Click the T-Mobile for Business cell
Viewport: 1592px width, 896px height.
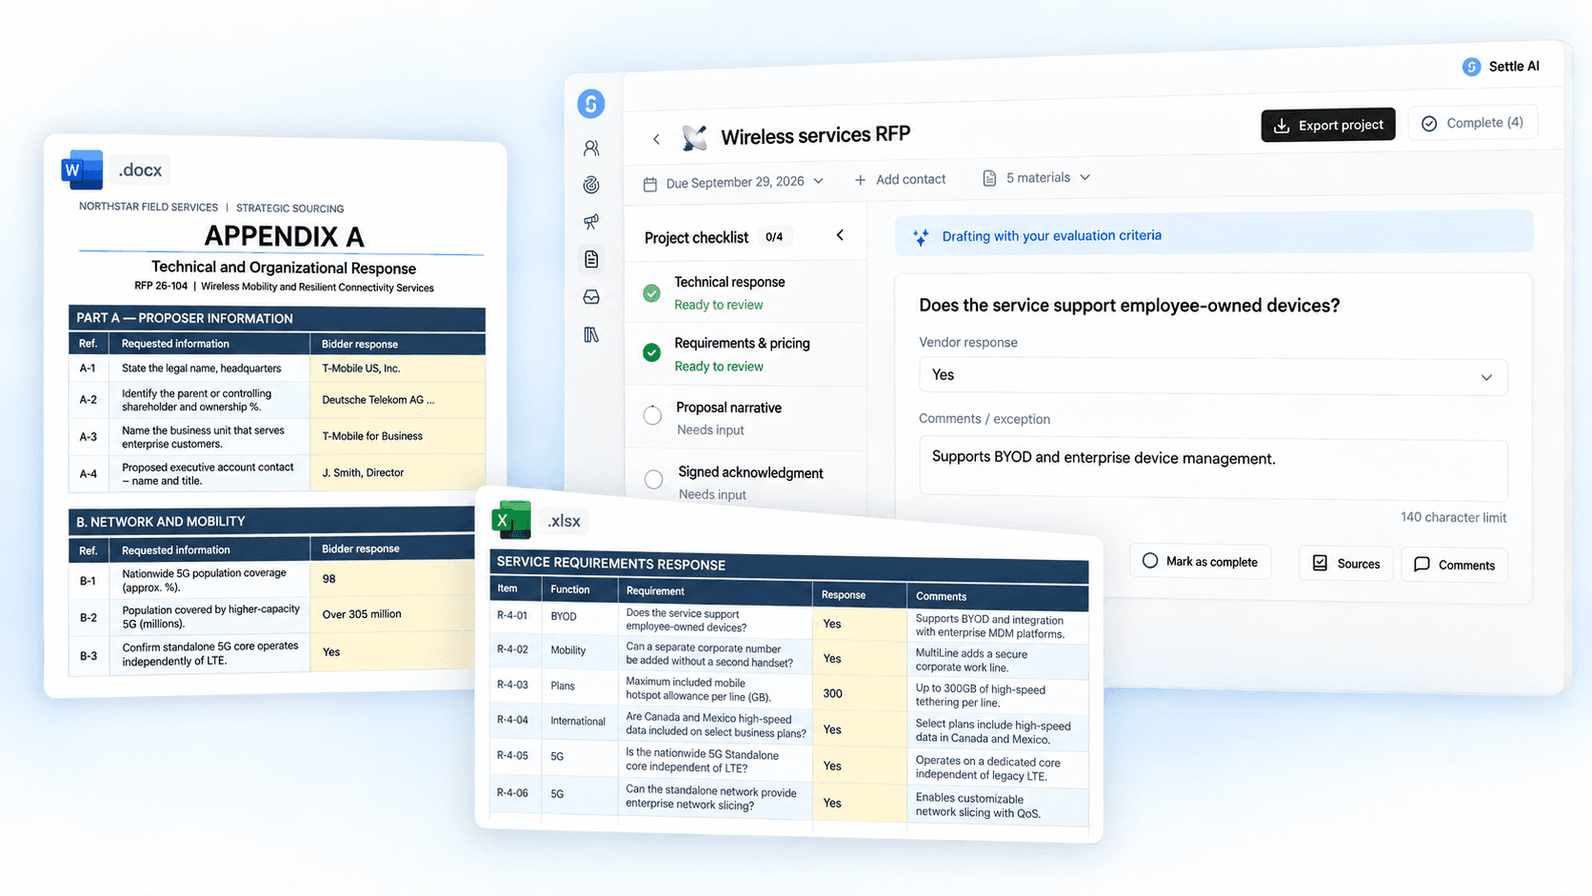(398, 436)
